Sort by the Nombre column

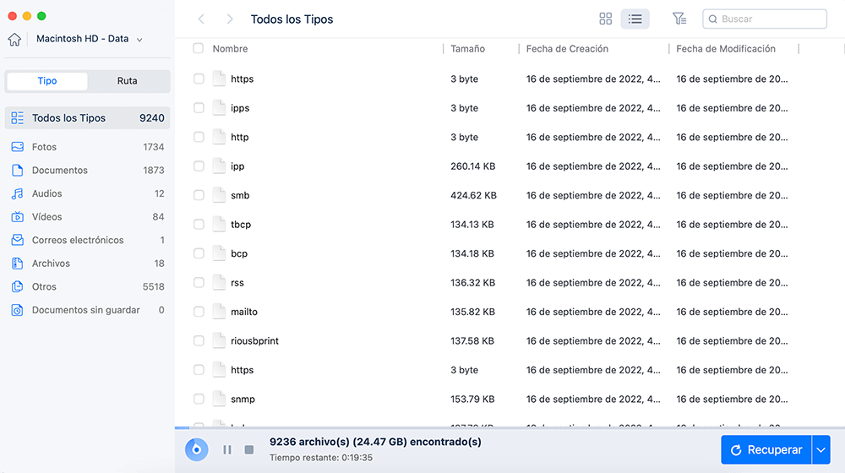[230, 48]
